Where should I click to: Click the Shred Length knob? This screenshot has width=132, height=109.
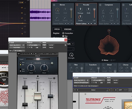tap(104, 68)
